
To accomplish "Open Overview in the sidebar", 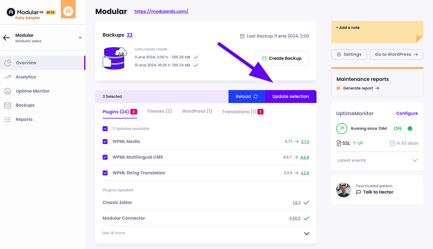I will pyautogui.click(x=43, y=63).
